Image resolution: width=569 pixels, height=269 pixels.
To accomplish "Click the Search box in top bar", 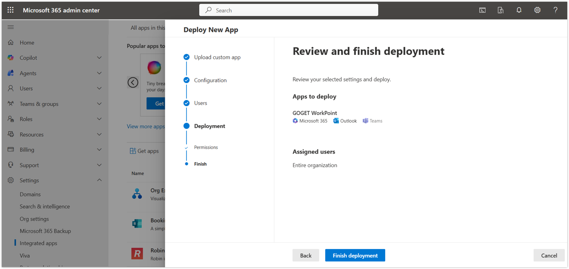I will click(x=288, y=10).
